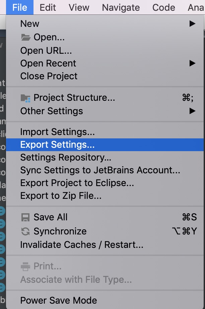Choose Export to Zip File...
This screenshot has height=309, width=205.
(61, 195)
